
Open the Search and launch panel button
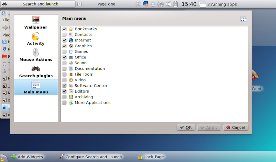tap(38, 4)
